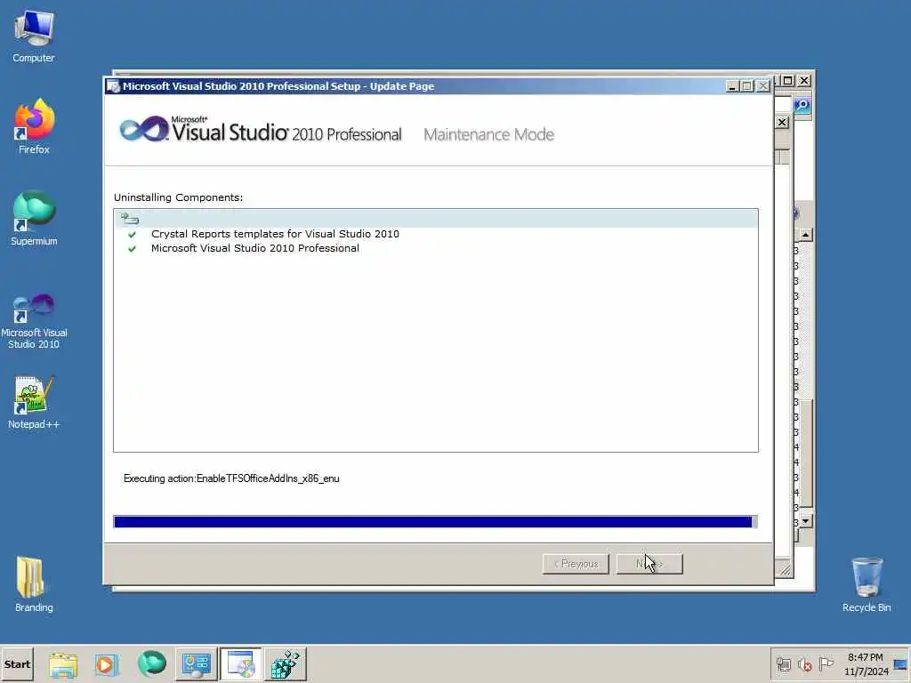The height and width of the screenshot is (683, 911).
Task: Open Supermium browser from the taskbar
Action: pyautogui.click(x=151, y=664)
